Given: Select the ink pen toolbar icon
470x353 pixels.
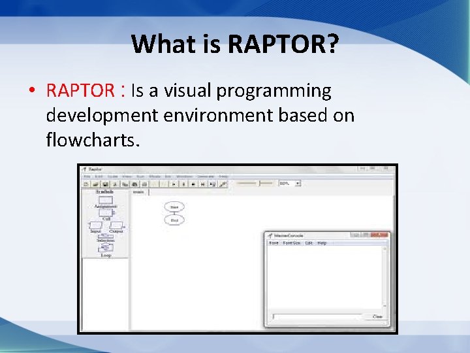Looking at the screenshot, I should (223, 184).
